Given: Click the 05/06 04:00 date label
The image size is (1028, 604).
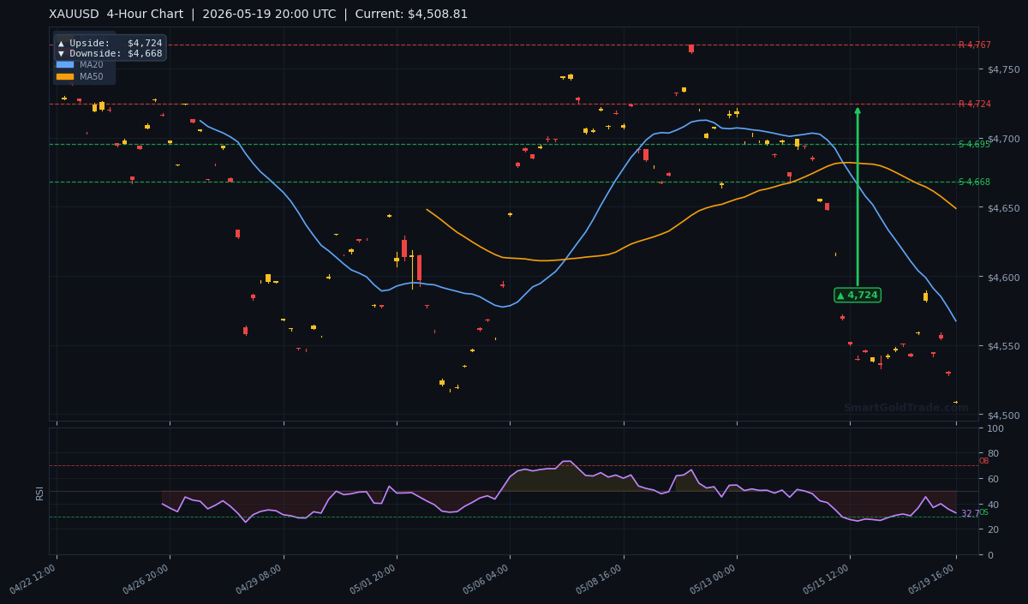Looking at the screenshot, I should pos(487,579).
